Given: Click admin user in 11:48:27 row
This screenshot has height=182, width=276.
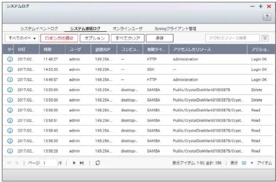Looking at the screenshot, I should [74, 59].
